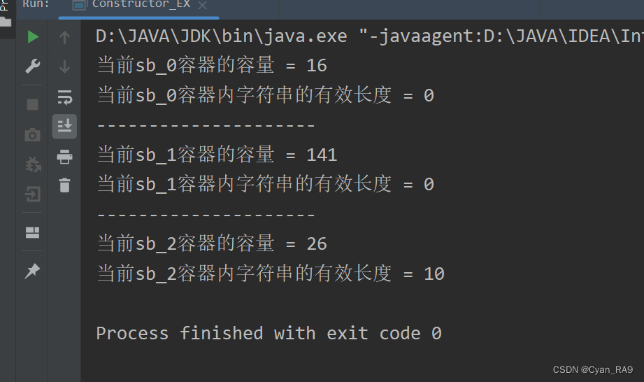
Task: Open run configuration wrench icon
Action: point(32,66)
